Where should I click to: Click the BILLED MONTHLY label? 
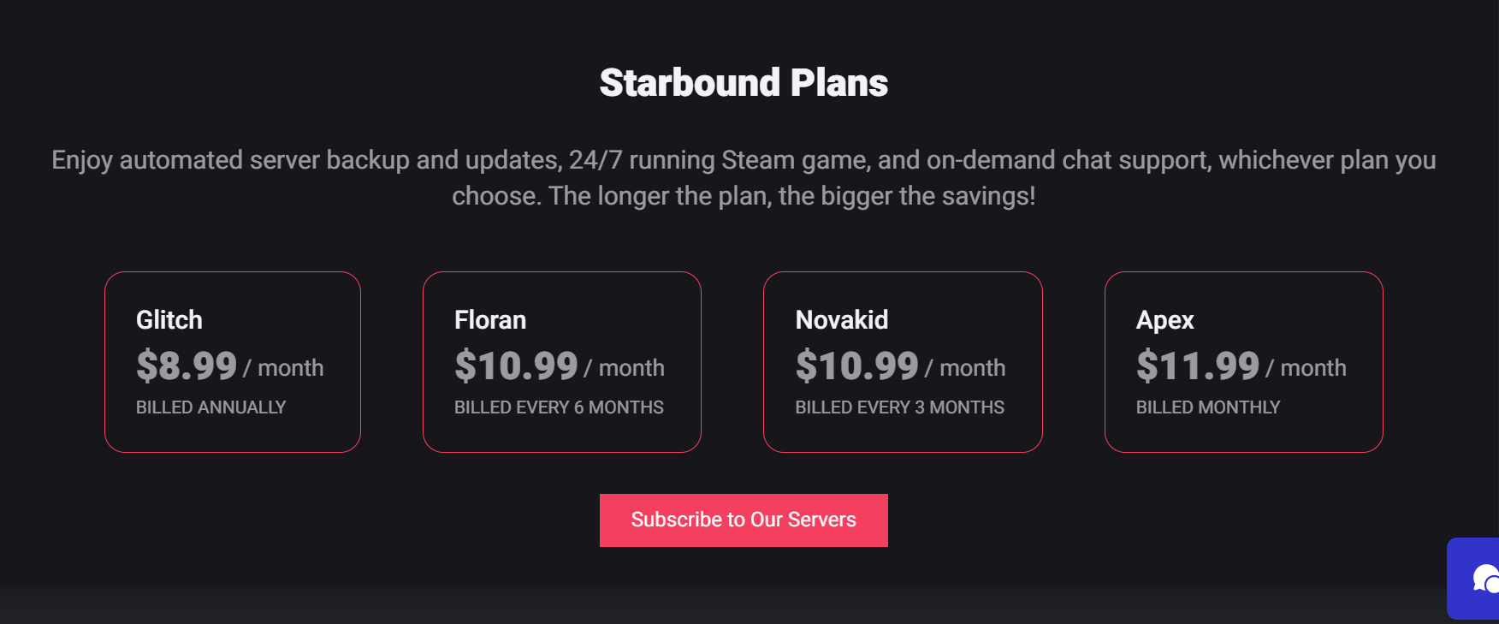click(1207, 407)
